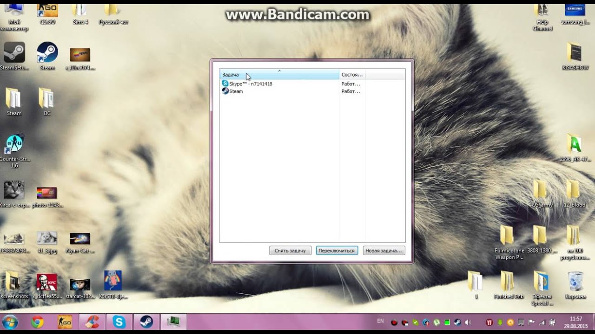Image resolution: width=595 pixels, height=334 pixels.
Task: Select the Steam shortcut icon on desktop
Action: [47, 56]
